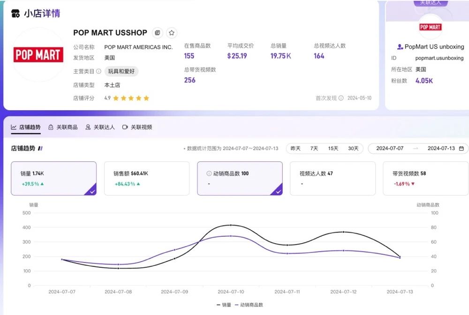Image resolution: width=469 pixels, height=315 pixels.
Task: Click the info icon beside 主营类目
Action: (98, 72)
